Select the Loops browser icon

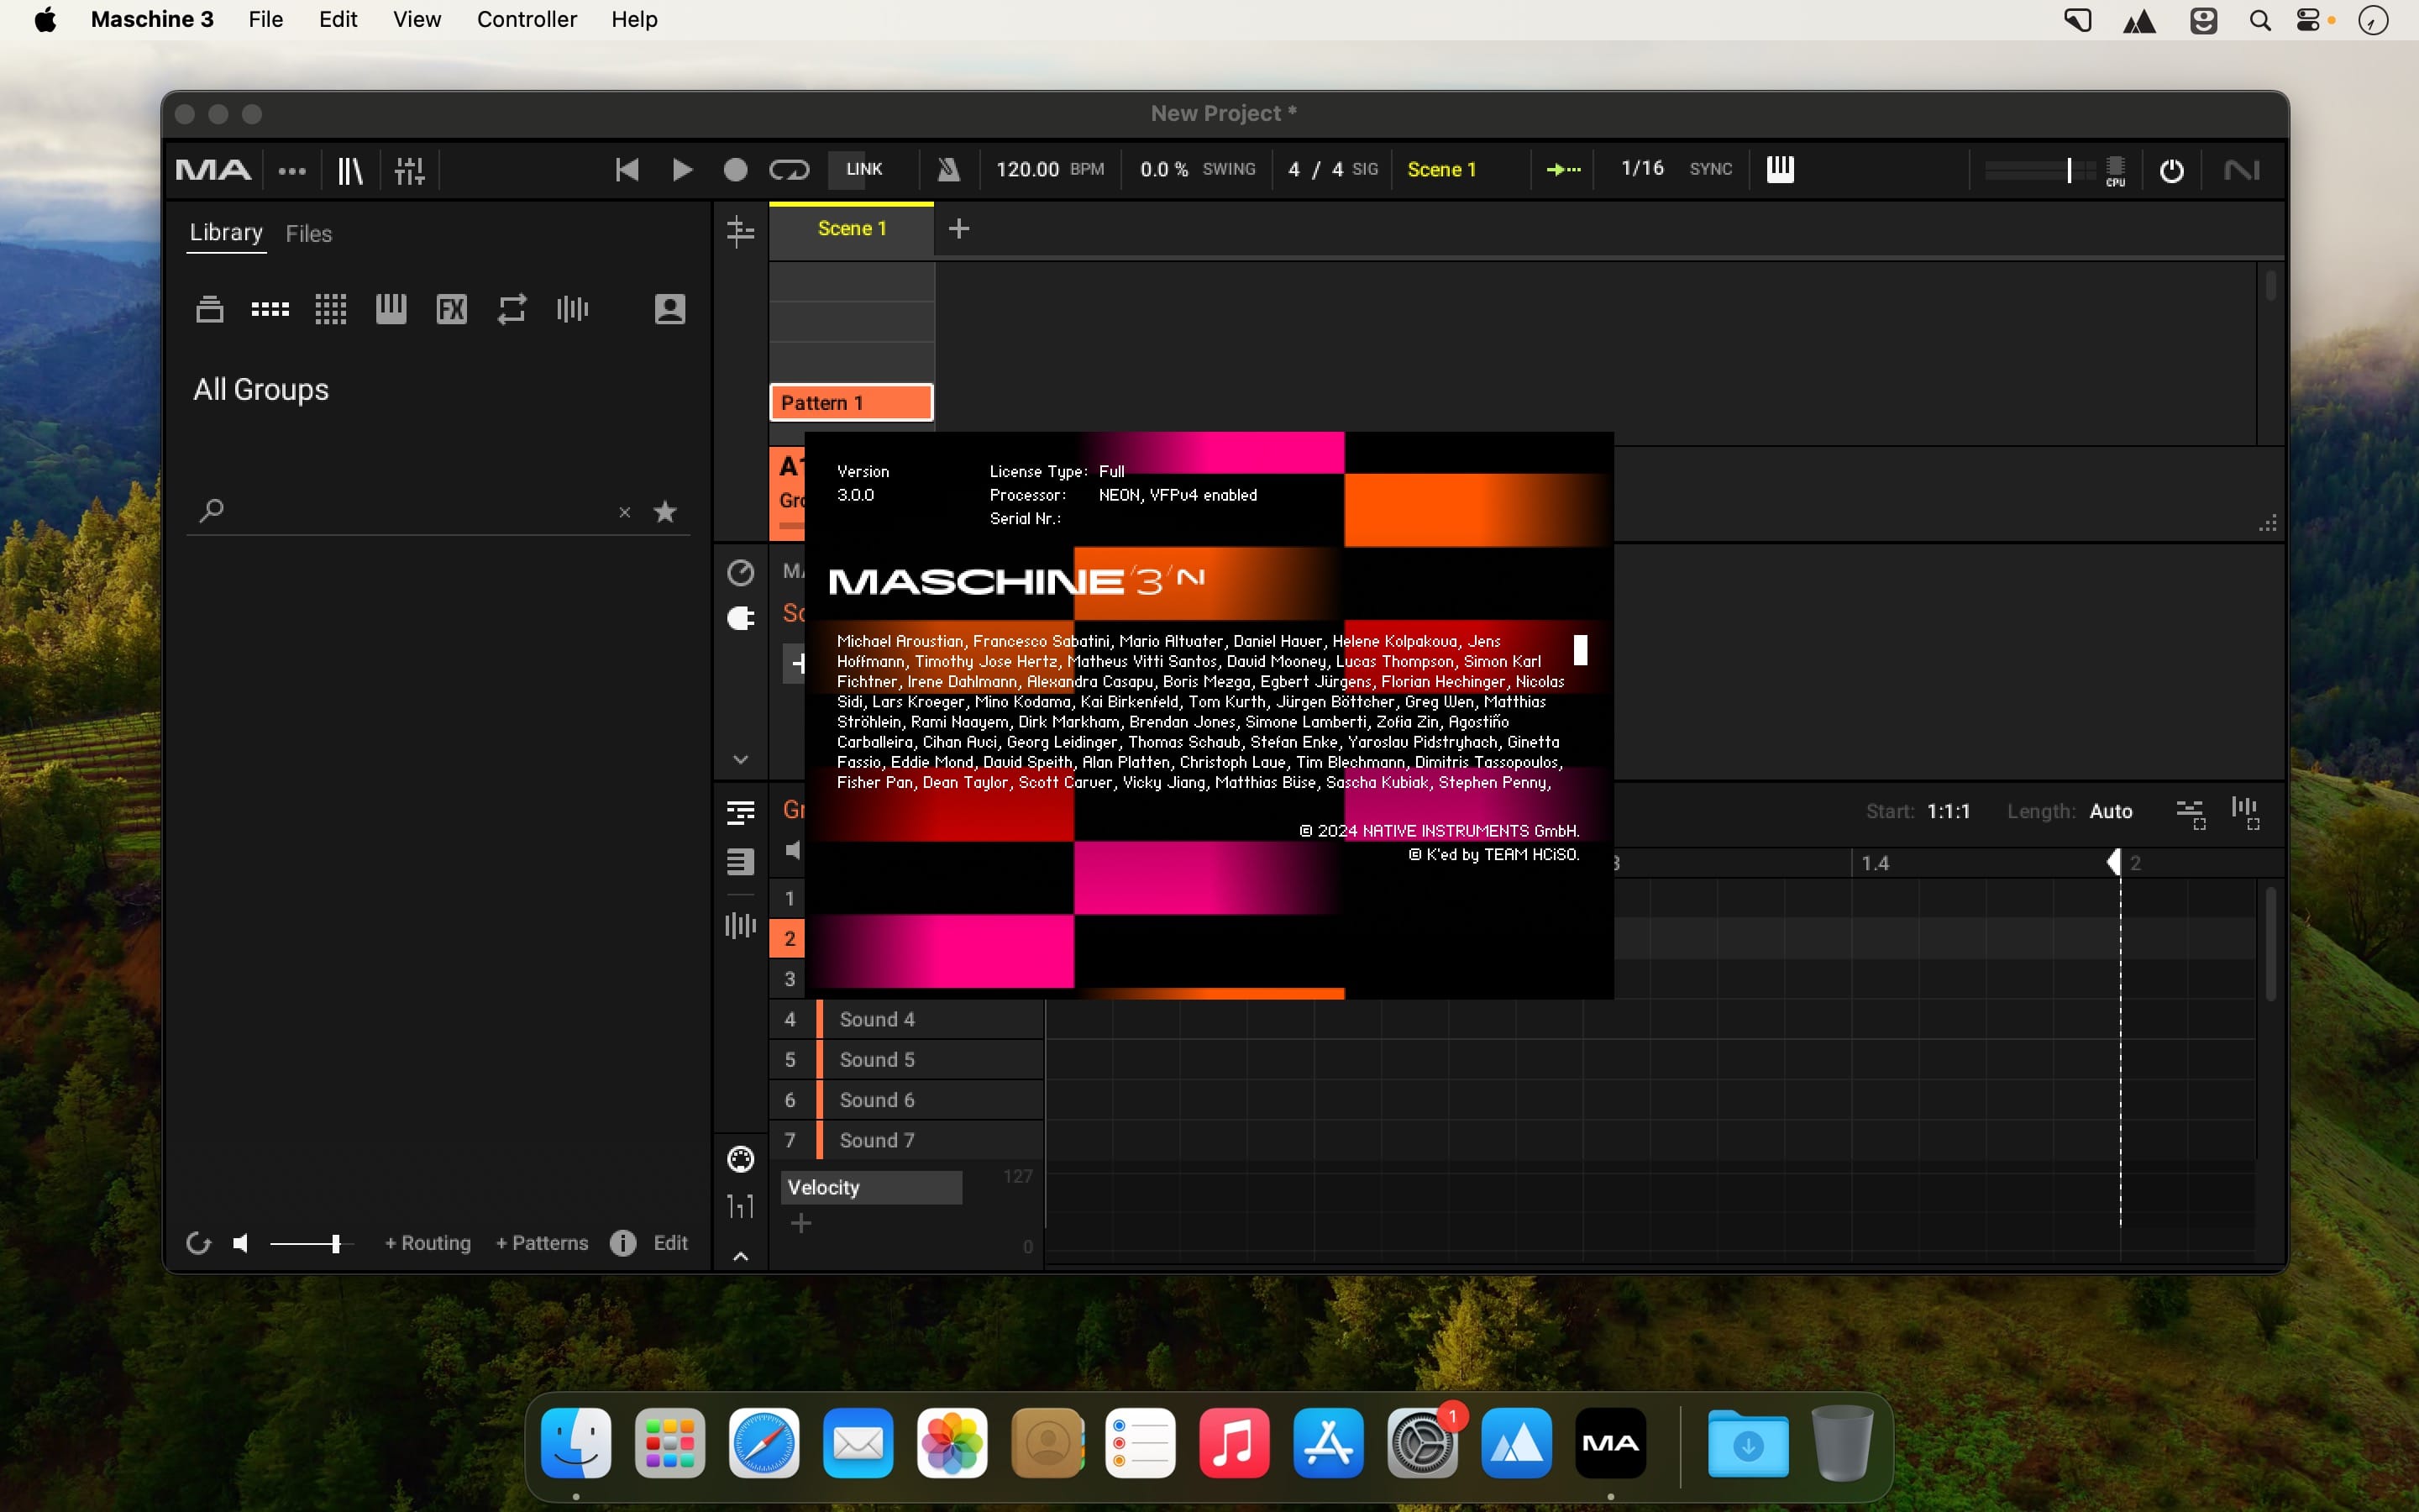512,309
